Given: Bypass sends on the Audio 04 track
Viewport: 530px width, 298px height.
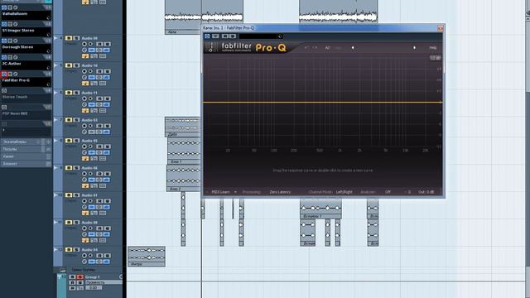Looking at the screenshot, I should (x=107, y=262).
